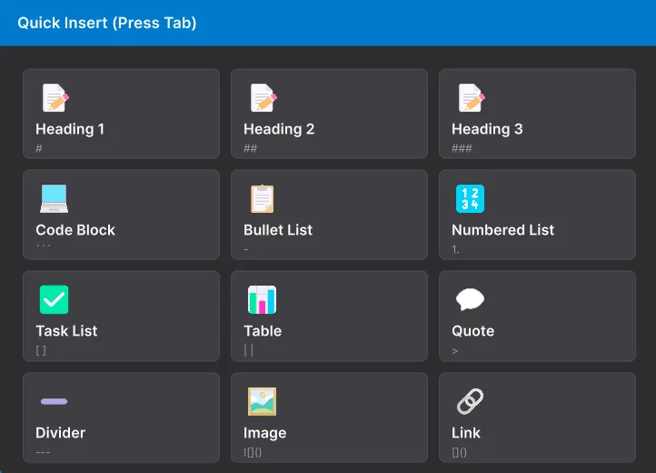656x473 pixels.
Task: Click the Task List green checkmark icon
Action: point(55,299)
